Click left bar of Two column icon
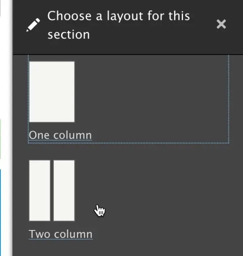Viewport: 243px width, 256px height. [40, 190]
